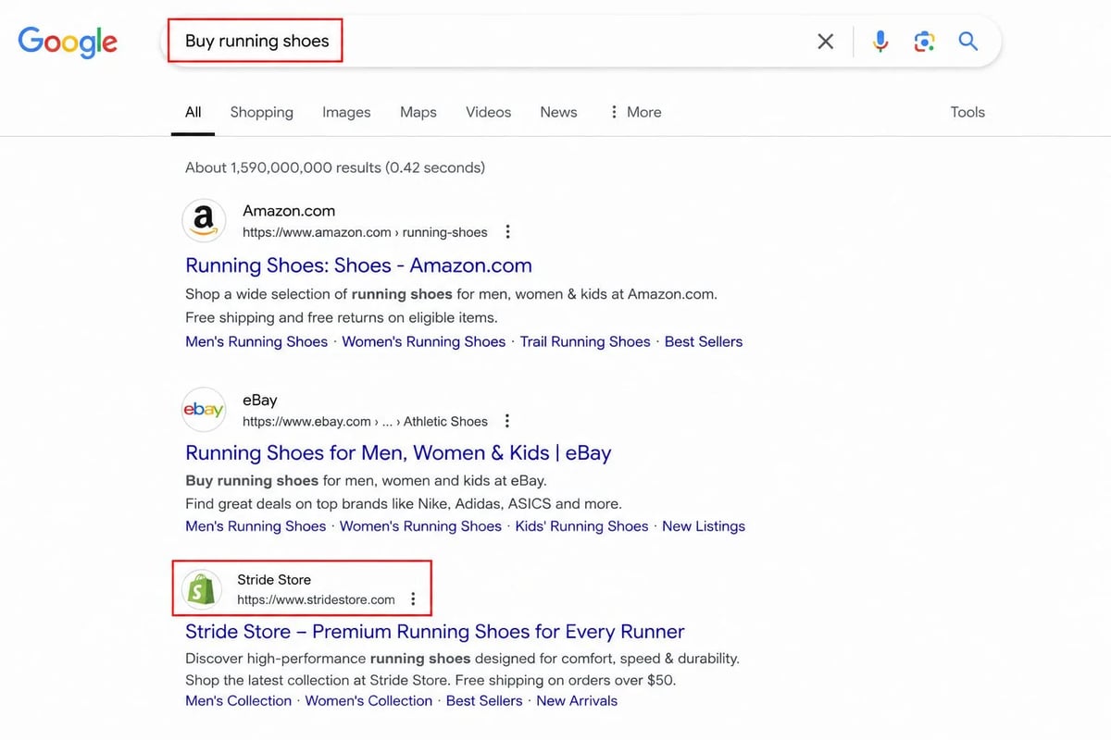1111x740 pixels.
Task: Expand the More search categories menu
Action: [635, 112]
